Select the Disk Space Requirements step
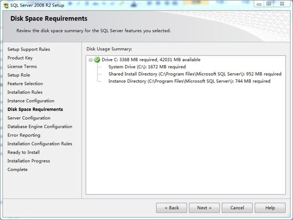The height and width of the screenshot is (220, 293). tap(35, 110)
